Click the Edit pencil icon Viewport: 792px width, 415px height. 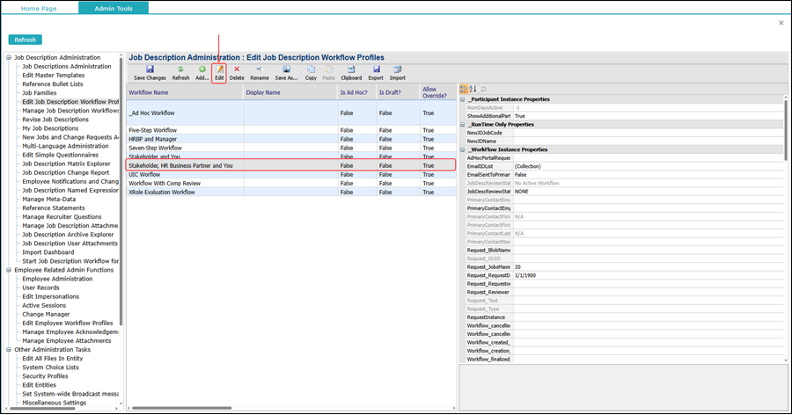pos(219,69)
